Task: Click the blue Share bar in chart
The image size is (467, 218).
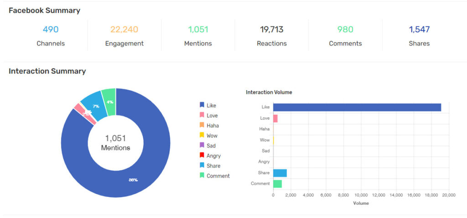Action: tap(280, 173)
